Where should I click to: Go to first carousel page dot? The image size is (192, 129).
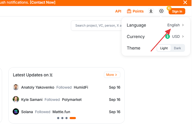tap(58, 118)
